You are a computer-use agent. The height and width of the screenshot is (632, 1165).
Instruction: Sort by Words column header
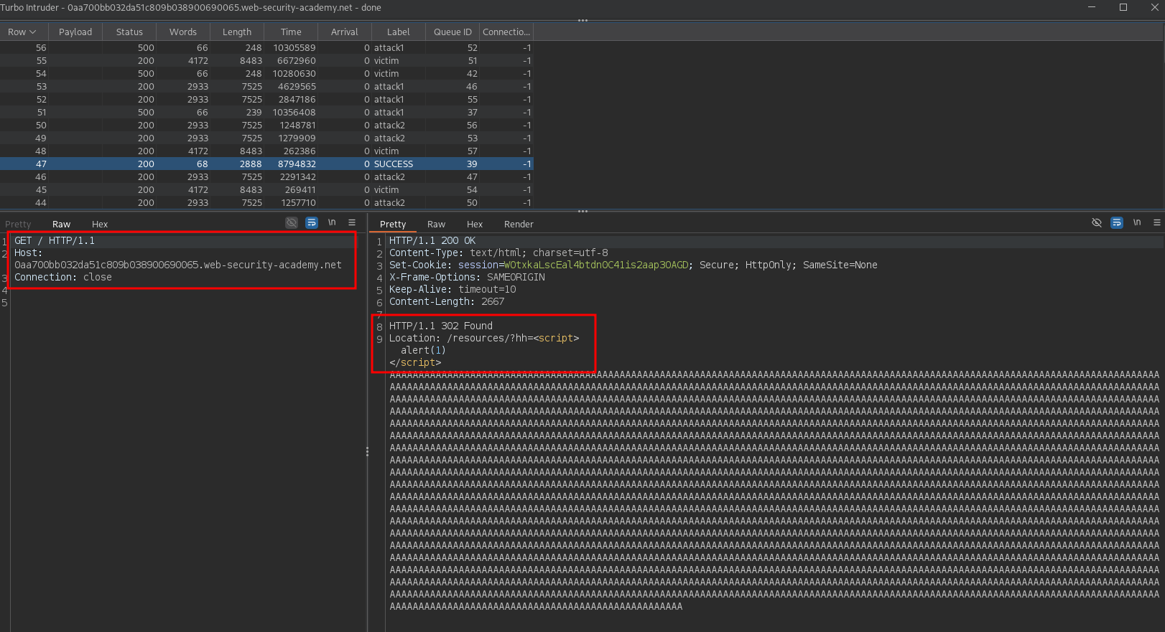[183, 32]
